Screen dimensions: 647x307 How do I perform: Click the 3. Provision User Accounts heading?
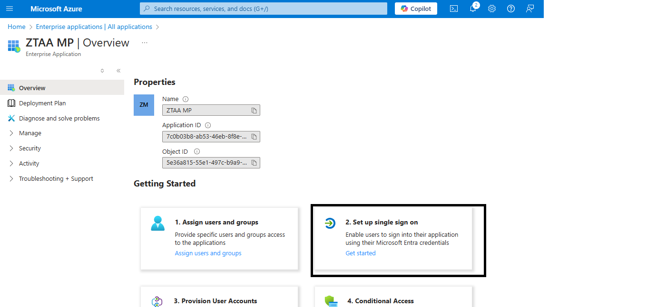tap(216, 301)
